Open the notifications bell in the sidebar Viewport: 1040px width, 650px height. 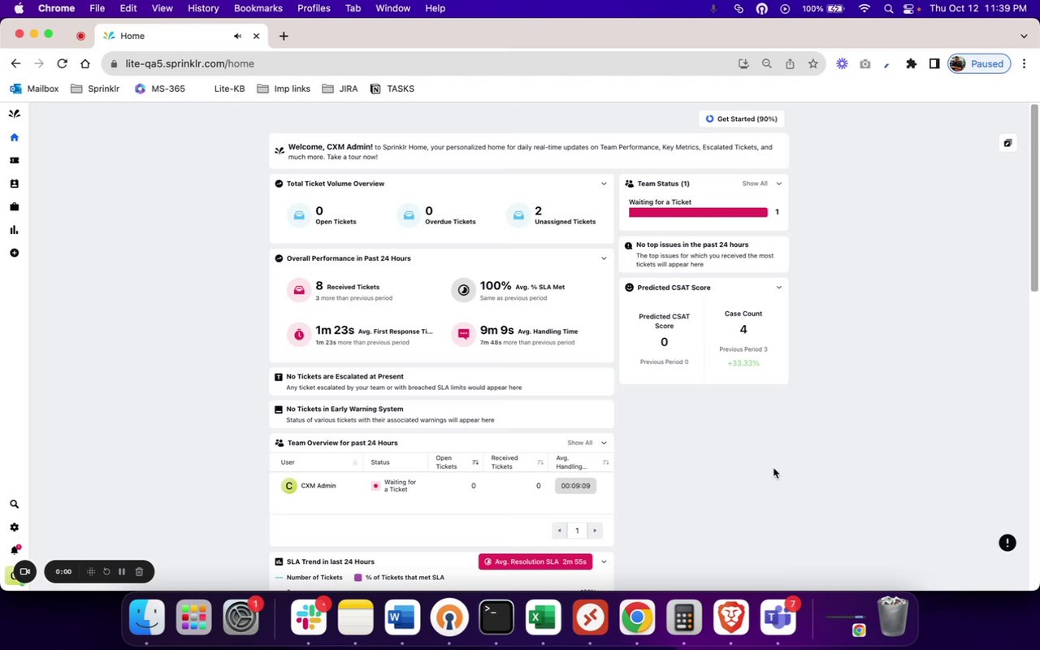(x=14, y=550)
